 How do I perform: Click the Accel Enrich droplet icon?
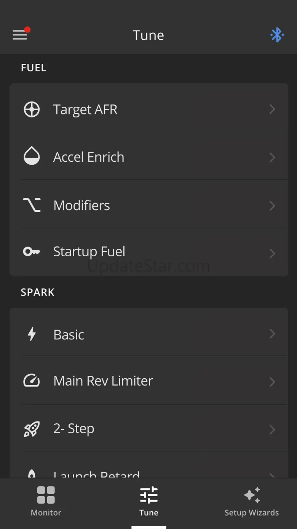pos(32,157)
